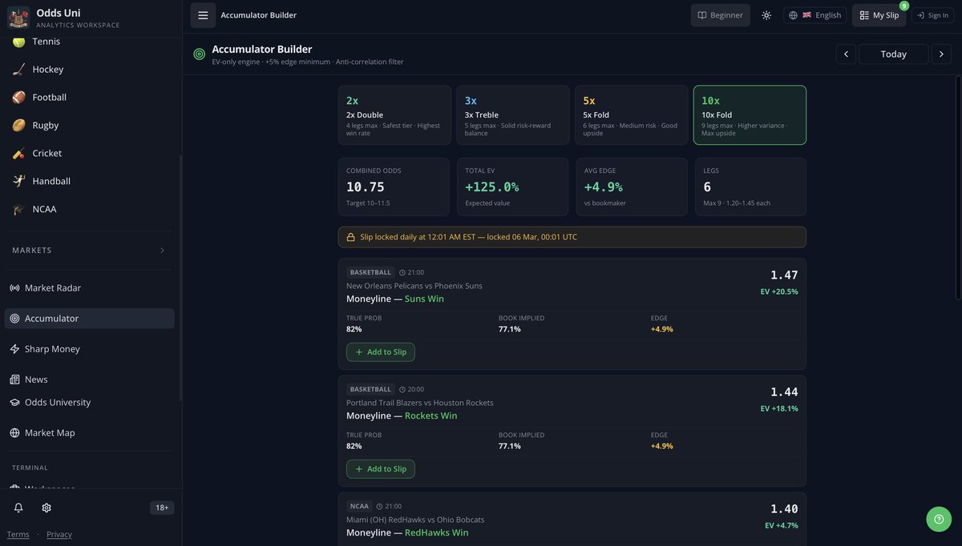Click the Sign In button
The width and height of the screenshot is (962, 546).
point(933,15)
